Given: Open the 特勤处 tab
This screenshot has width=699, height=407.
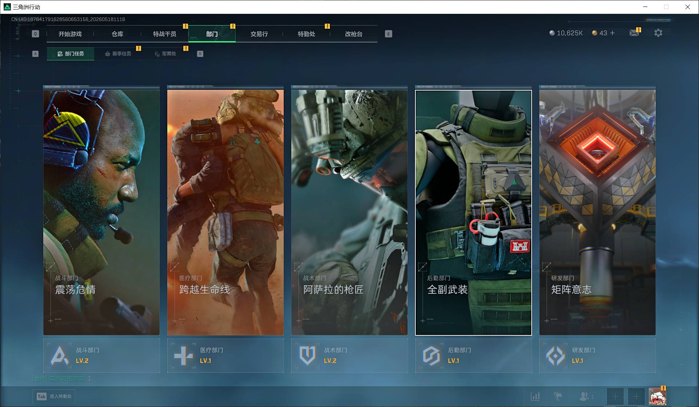Looking at the screenshot, I should pyautogui.click(x=307, y=34).
